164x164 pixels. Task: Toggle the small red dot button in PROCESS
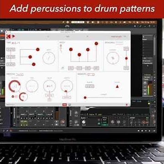pyautogui.click(x=13, y=97)
